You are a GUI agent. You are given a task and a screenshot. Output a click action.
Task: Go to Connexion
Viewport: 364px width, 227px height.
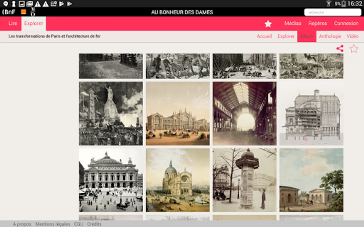pos(346,23)
